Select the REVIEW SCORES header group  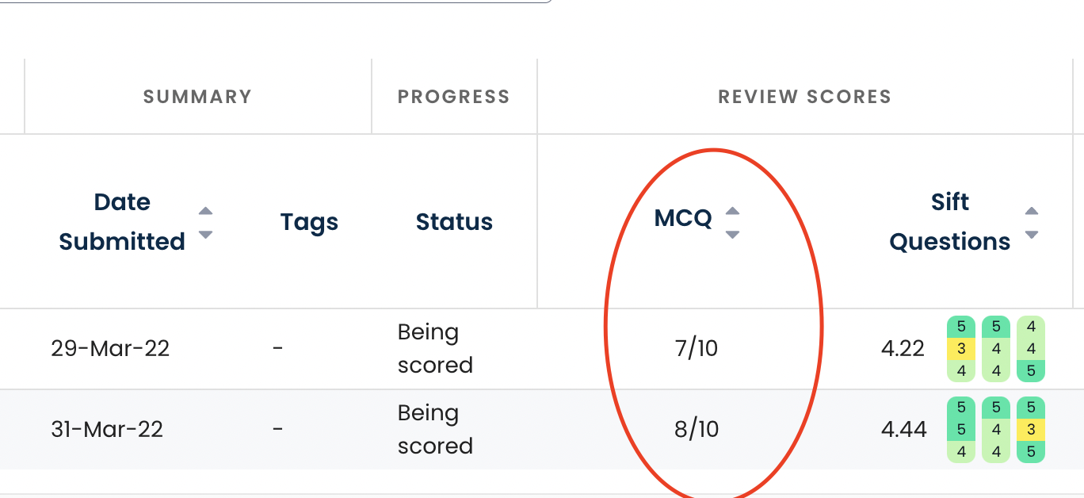[x=804, y=97]
